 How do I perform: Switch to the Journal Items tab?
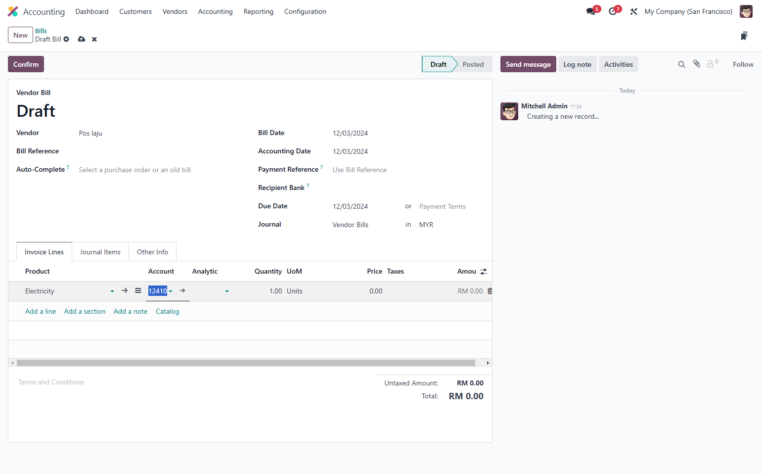[100, 252]
